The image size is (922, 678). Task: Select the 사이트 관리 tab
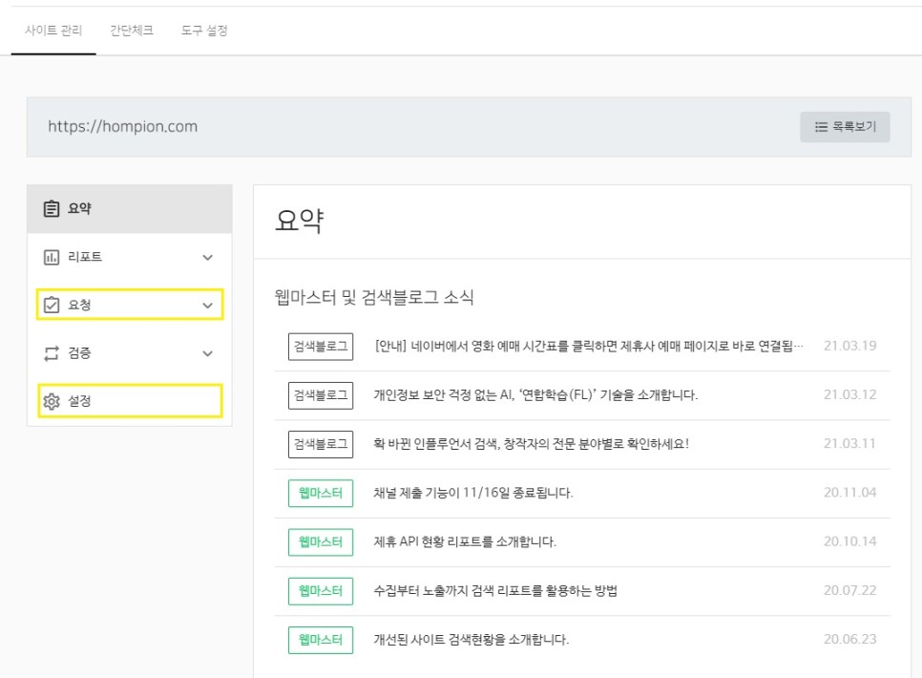pos(53,31)
